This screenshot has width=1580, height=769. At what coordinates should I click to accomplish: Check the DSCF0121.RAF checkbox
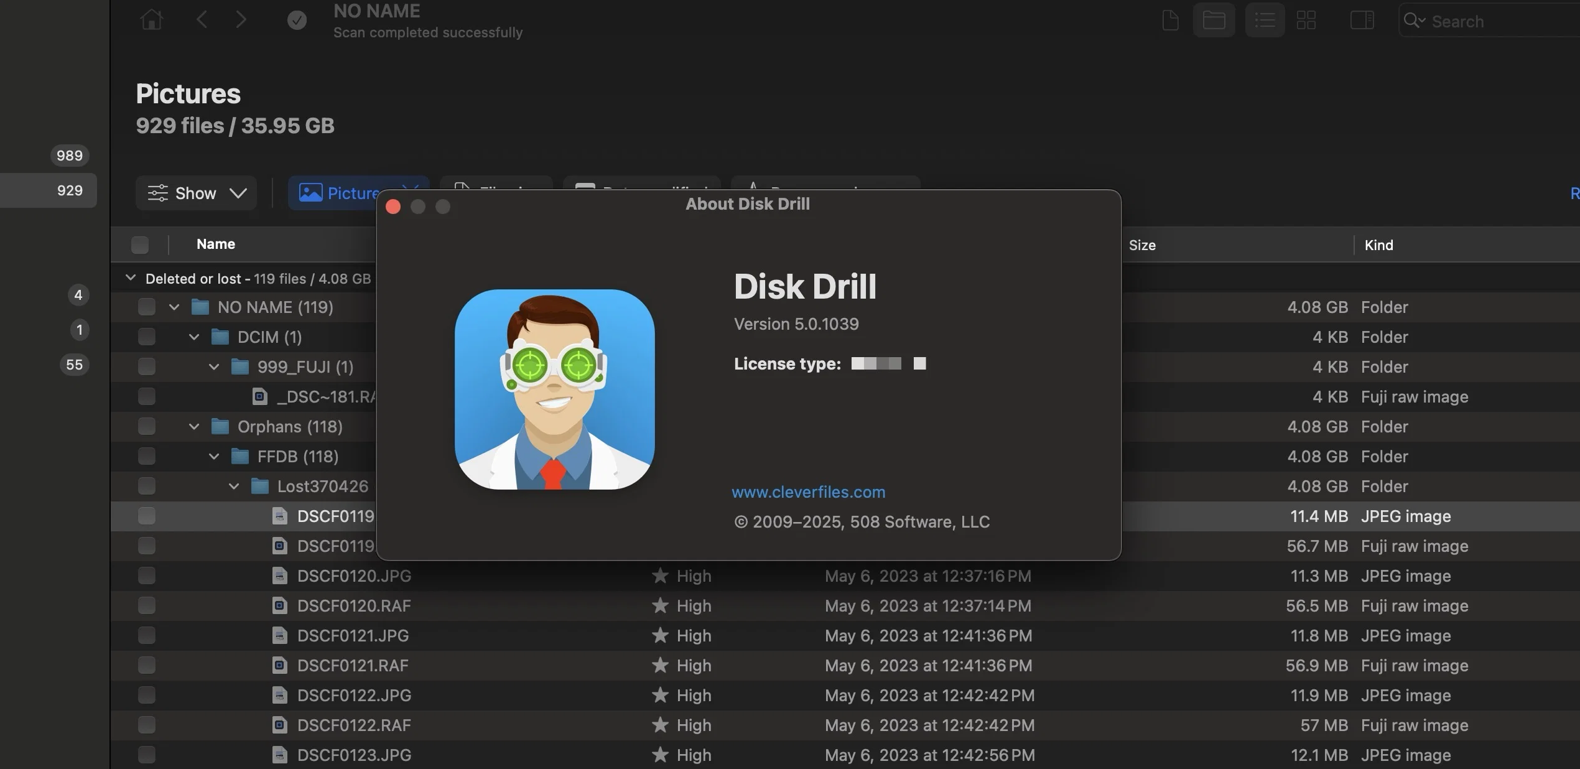147,665
